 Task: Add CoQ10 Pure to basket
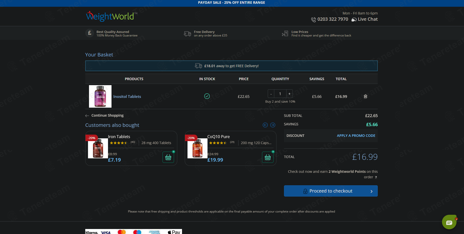click(x=267, y=157)
